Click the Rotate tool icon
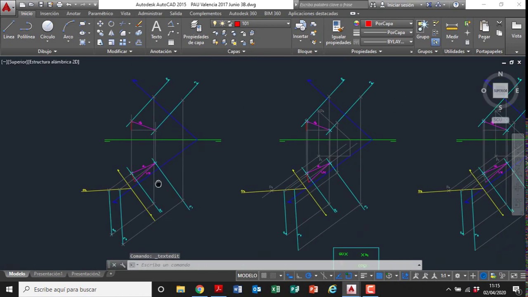 coord(111,24)
